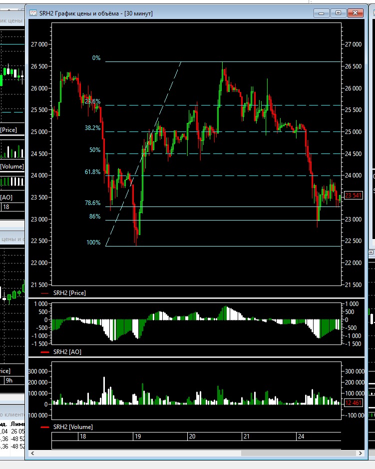Maximize the SRH2 chart window
Image resolution: width=375 pixels, height=469 pixels.
tap(338, 13)
